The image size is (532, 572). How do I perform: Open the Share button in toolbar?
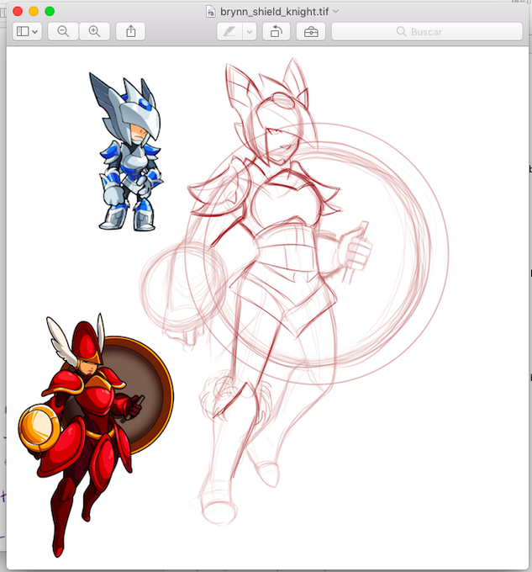[x=130, y=31]
